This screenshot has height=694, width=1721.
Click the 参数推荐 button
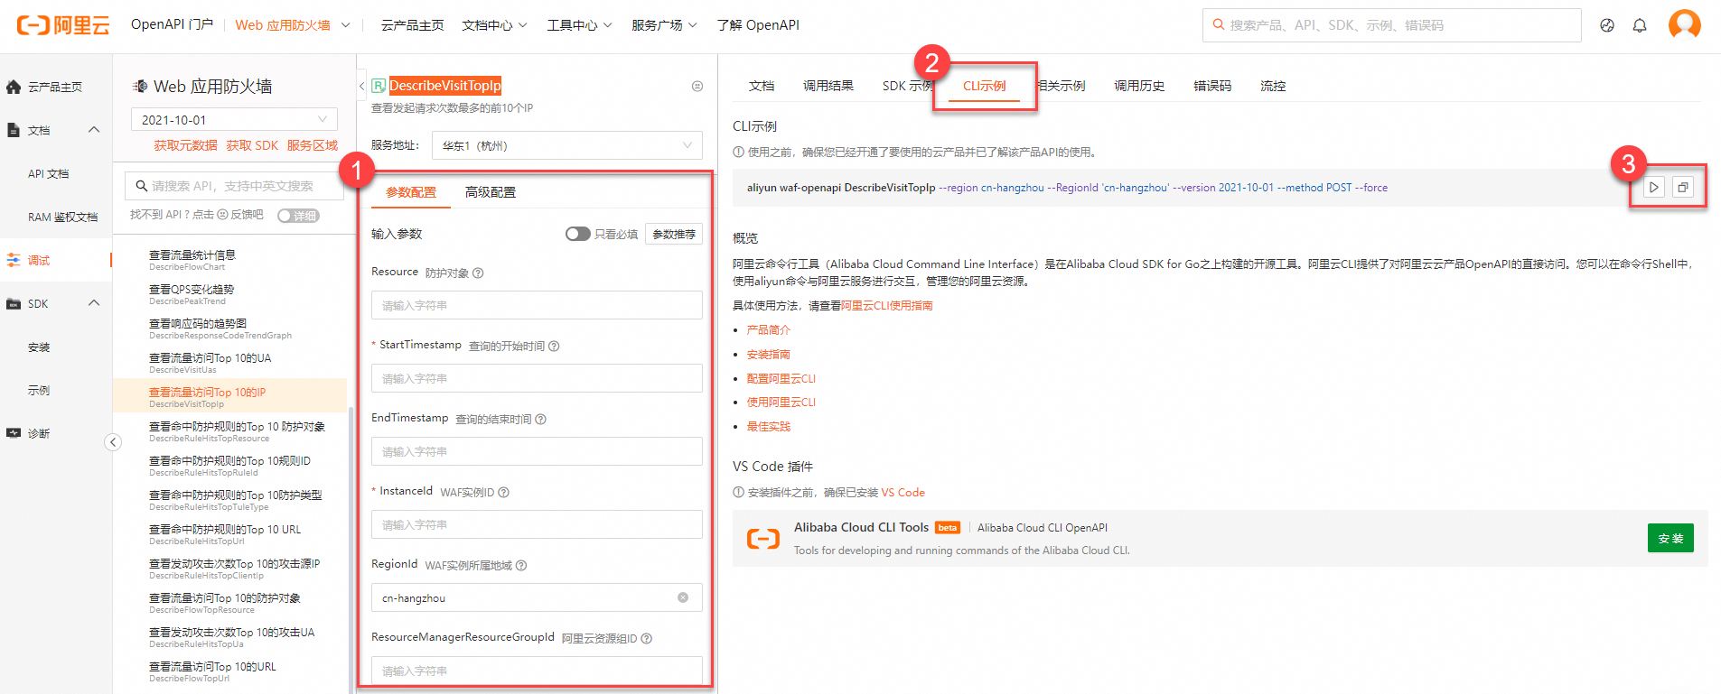click(x=674, y=234)
